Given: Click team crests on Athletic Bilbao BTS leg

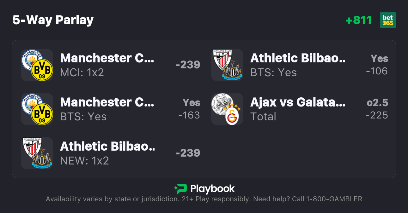Looking at the screenshot, I should [x=227, y=65].
